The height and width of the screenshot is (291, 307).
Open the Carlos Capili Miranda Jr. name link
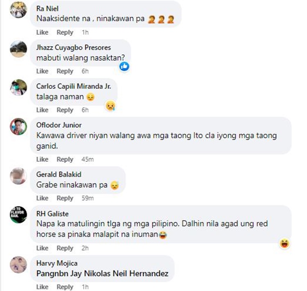[x=74, y=86]
